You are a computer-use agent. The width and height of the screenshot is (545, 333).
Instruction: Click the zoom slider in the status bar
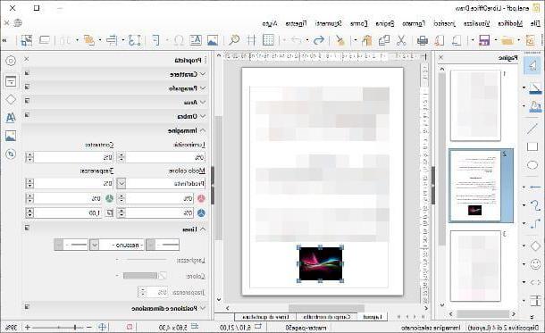point(58,327)
